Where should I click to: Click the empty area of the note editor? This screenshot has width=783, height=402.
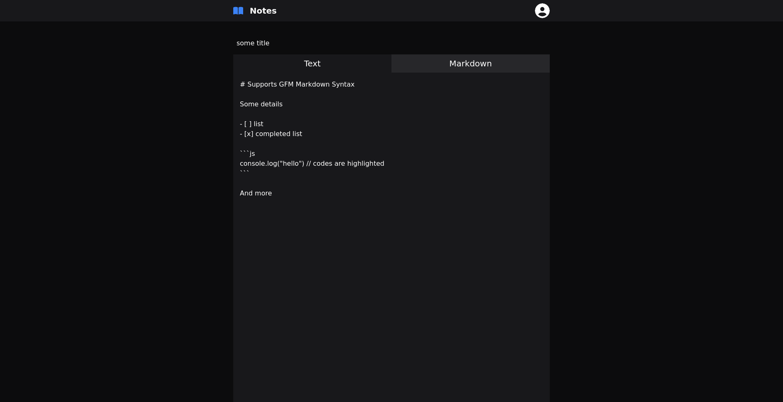coord(391,289)
